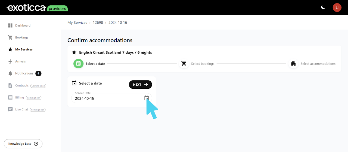
Task: Click the green Select a date step icon
Action: coord(78,64)
